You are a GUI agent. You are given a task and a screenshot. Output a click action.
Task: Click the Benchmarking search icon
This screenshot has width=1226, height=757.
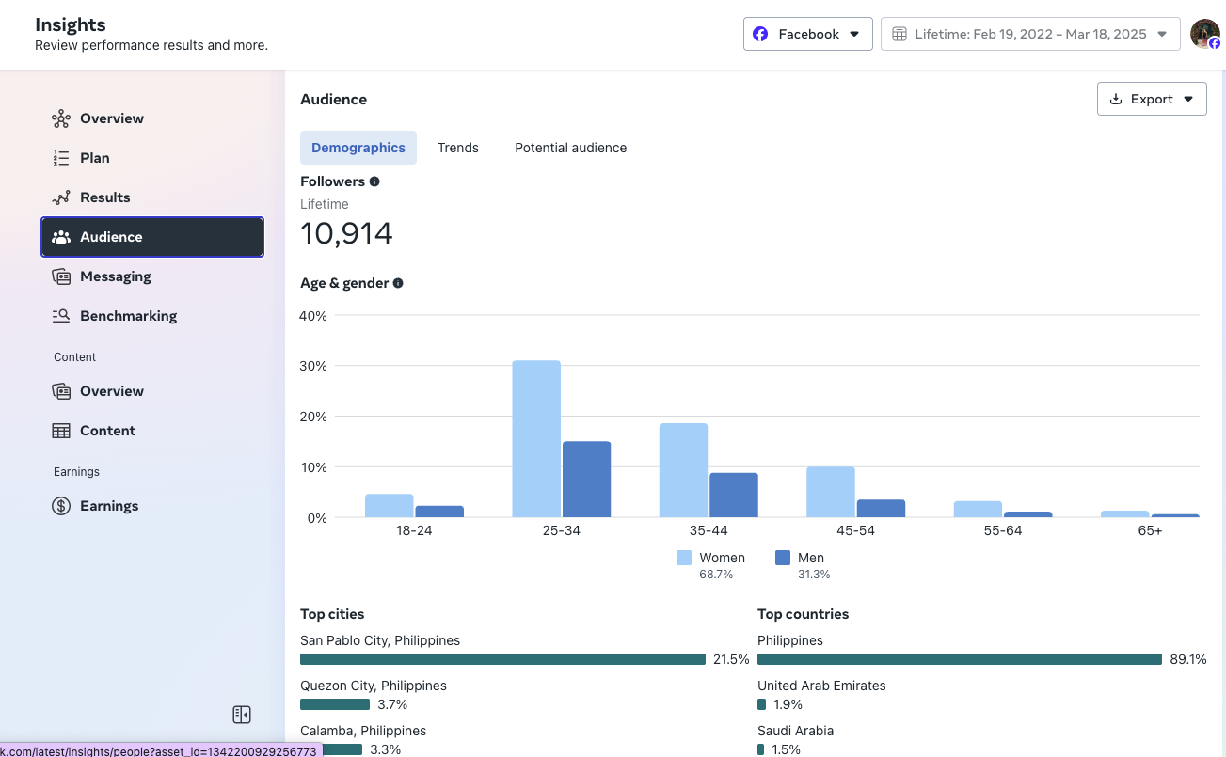coord(61,316)
